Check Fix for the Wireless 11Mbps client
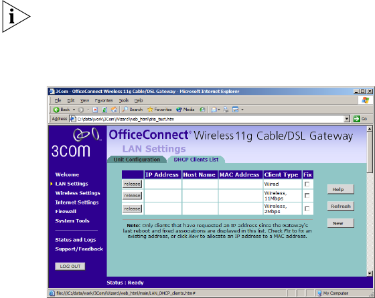 pyautogui.click(x=307, y=196)
